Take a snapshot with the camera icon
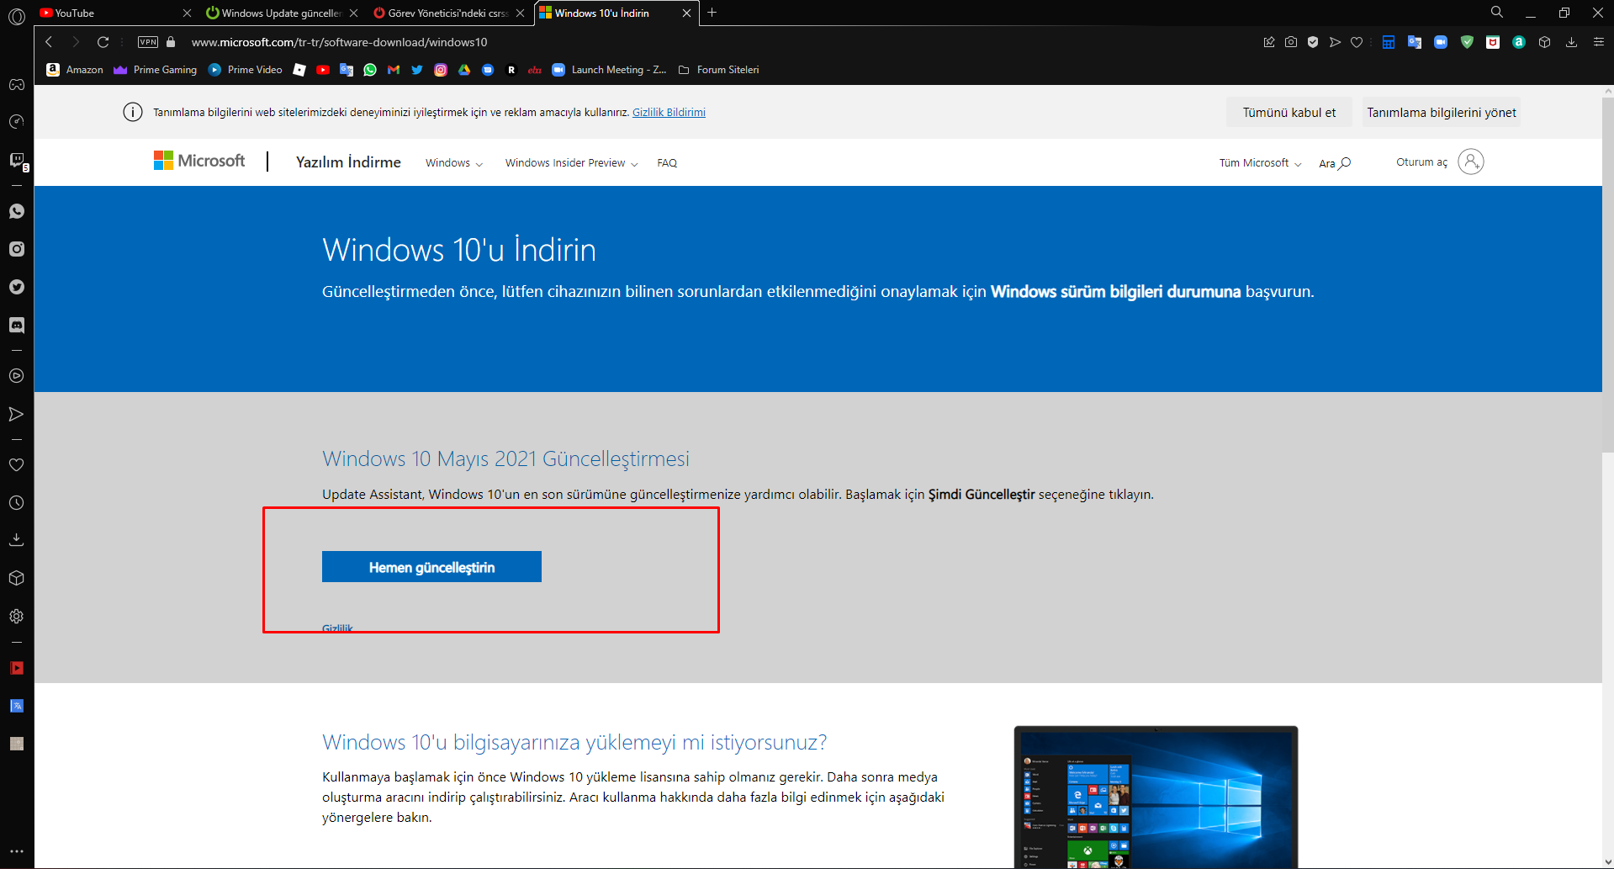1614x869 pixels. pyautogui.click(x=1291, y=42)
